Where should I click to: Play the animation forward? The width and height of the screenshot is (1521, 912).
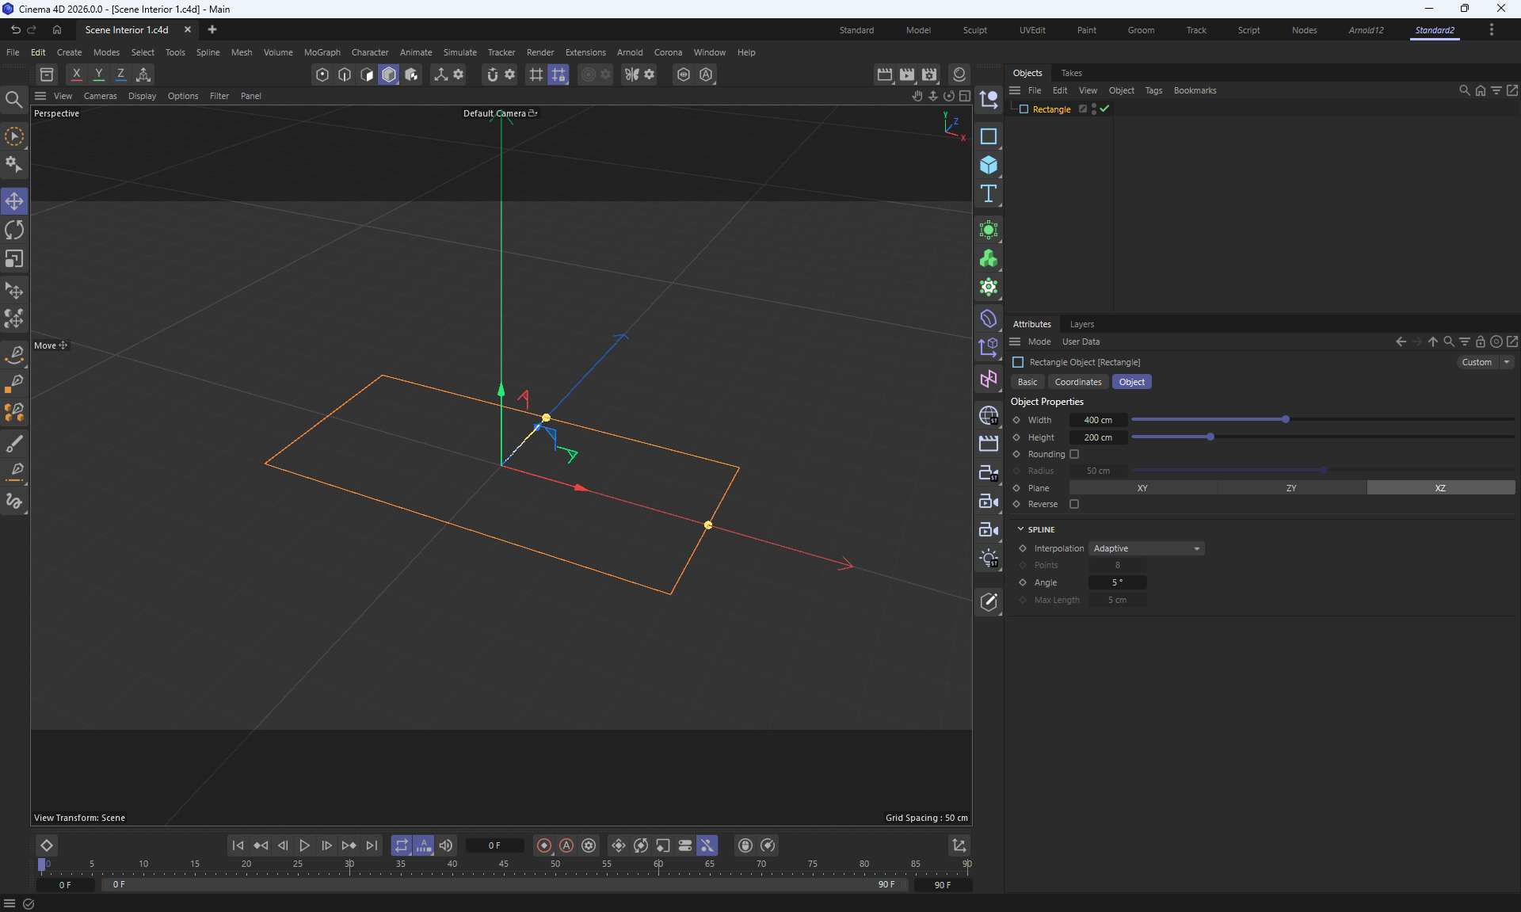(x=304, y=845)
